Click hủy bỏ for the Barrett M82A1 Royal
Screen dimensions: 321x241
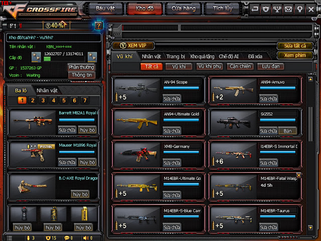(87, 130)
